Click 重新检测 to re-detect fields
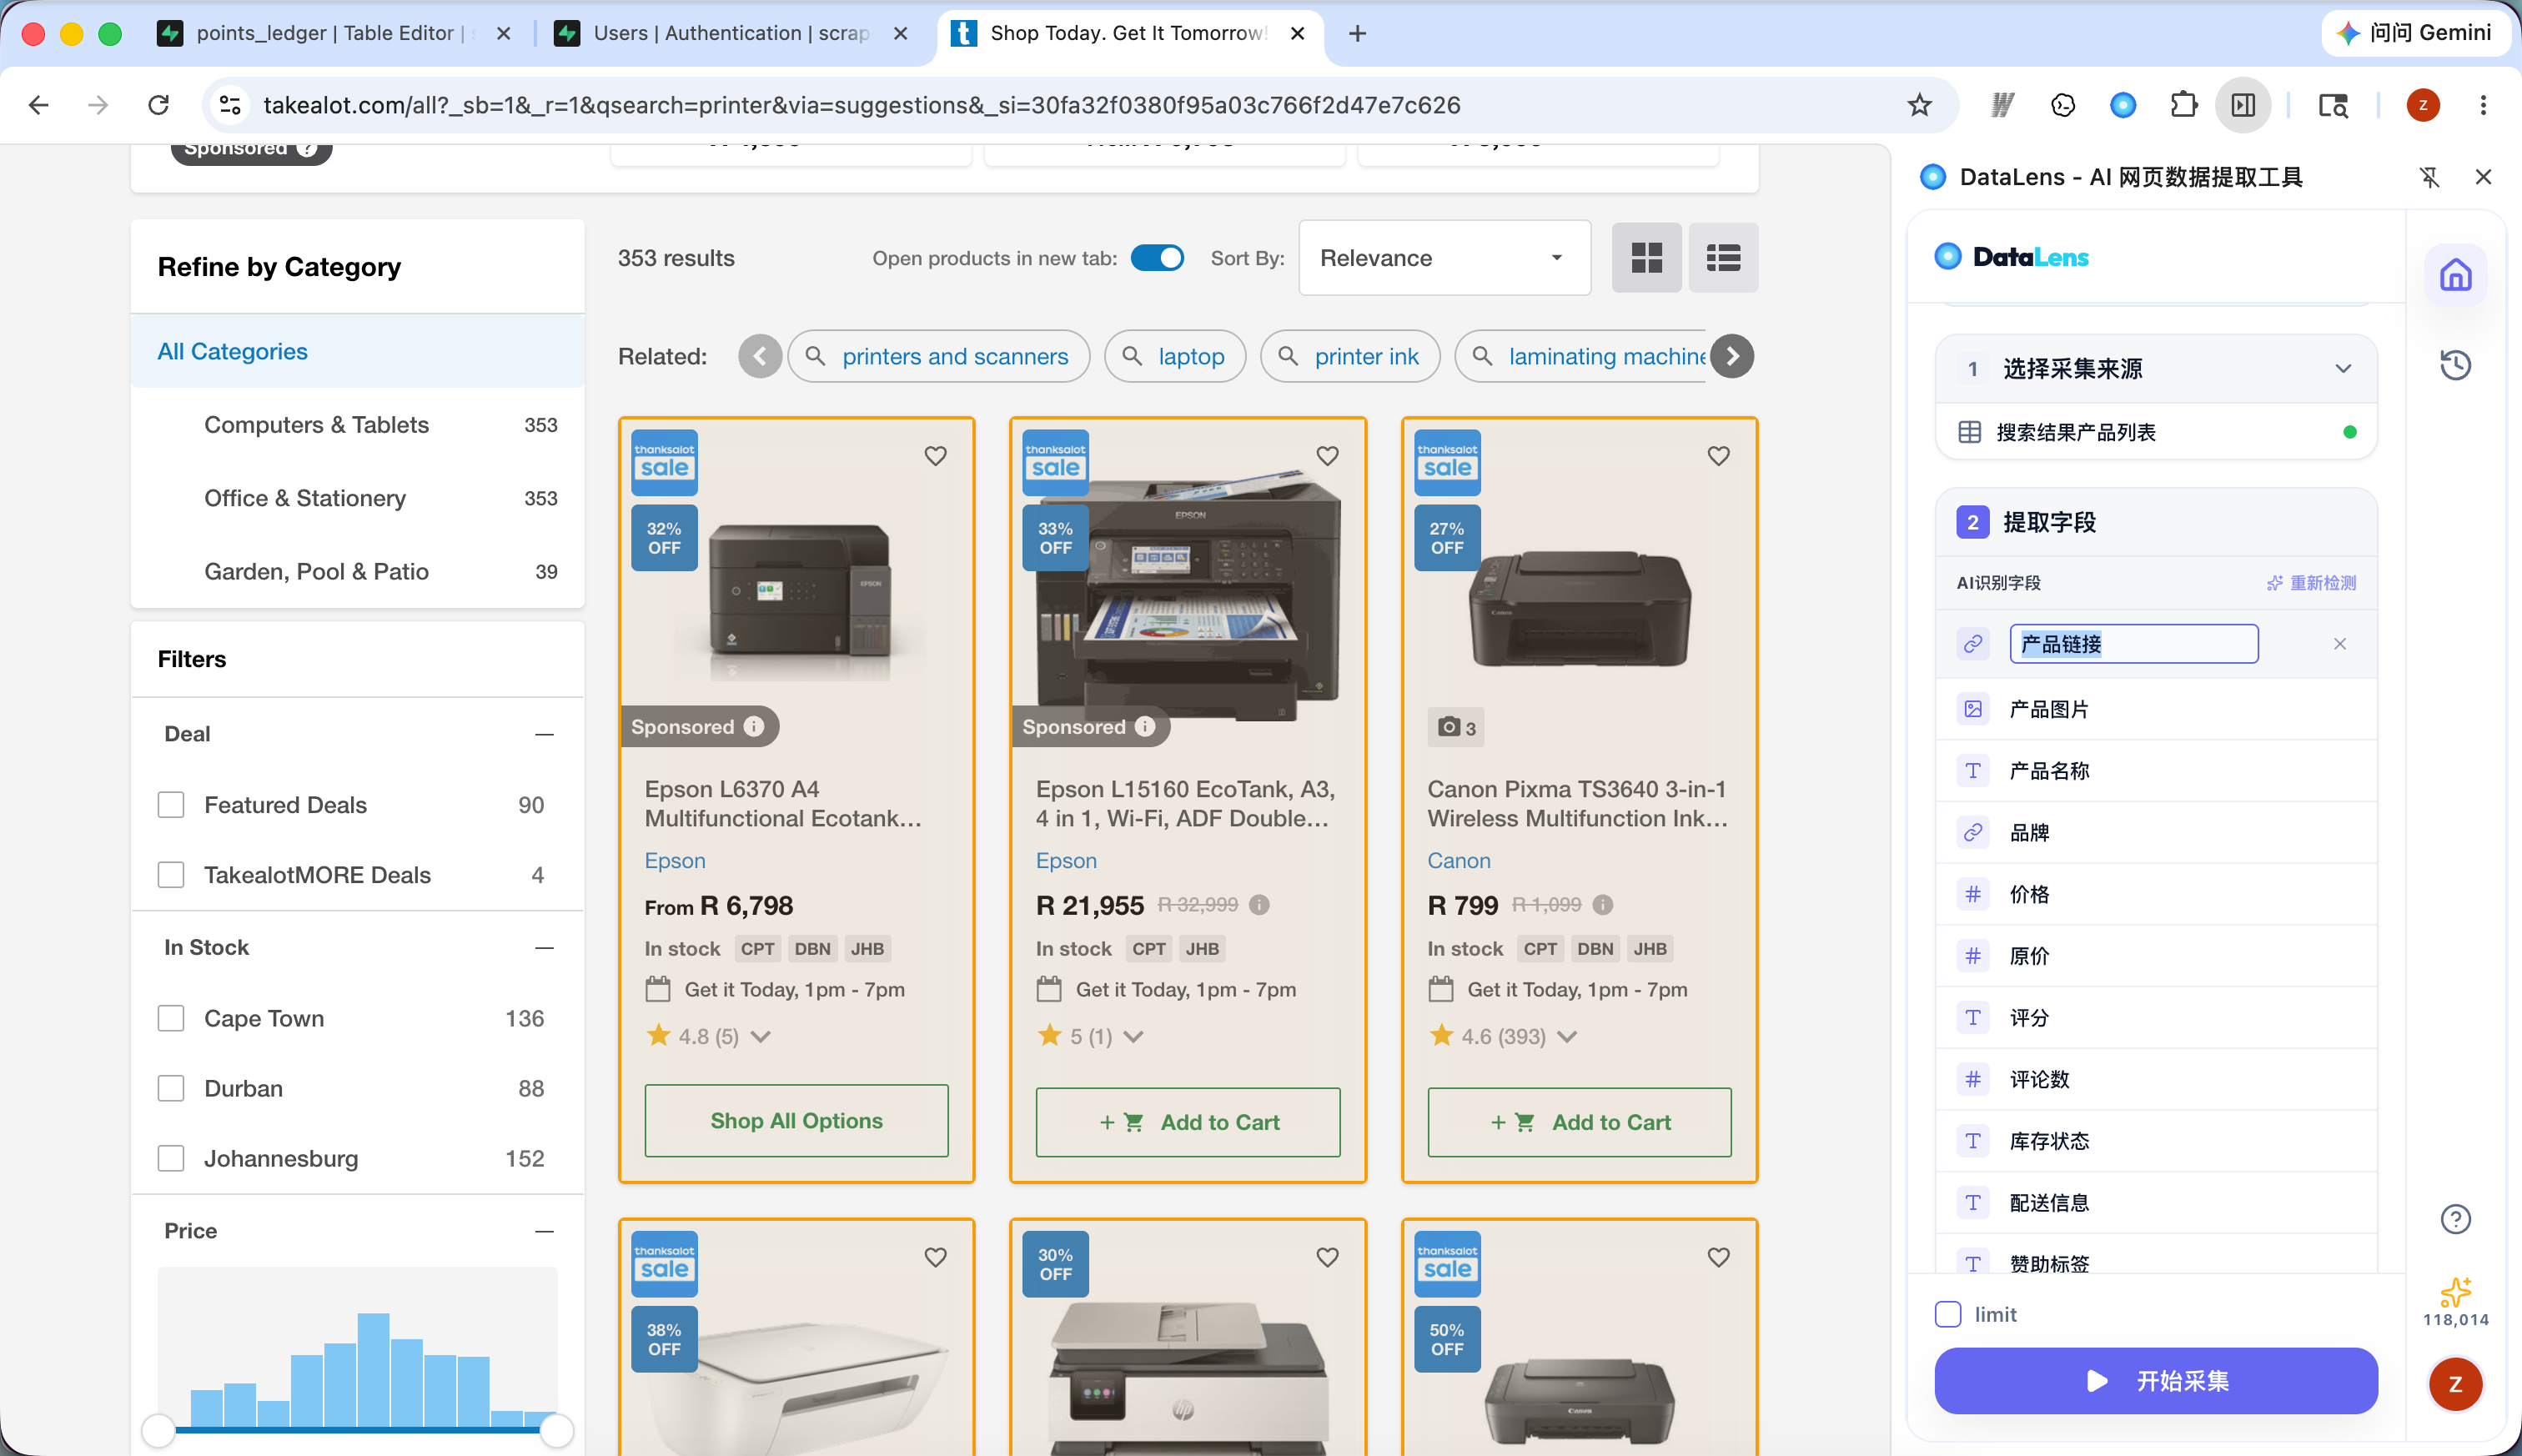This screenshot has width=2522, height=1456. [x=2311, y=583]
